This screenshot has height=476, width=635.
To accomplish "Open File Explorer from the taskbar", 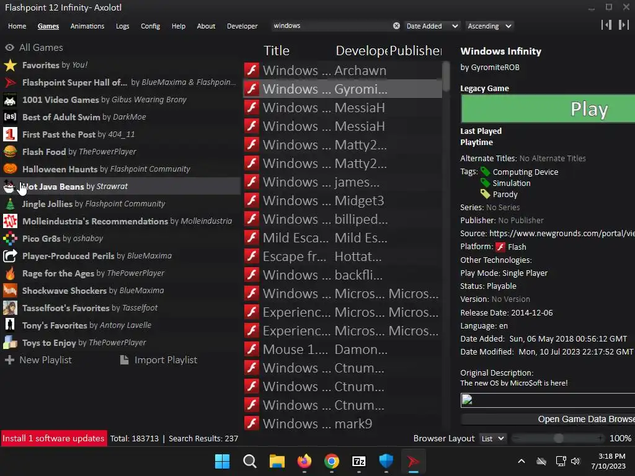I will point(277,461).
